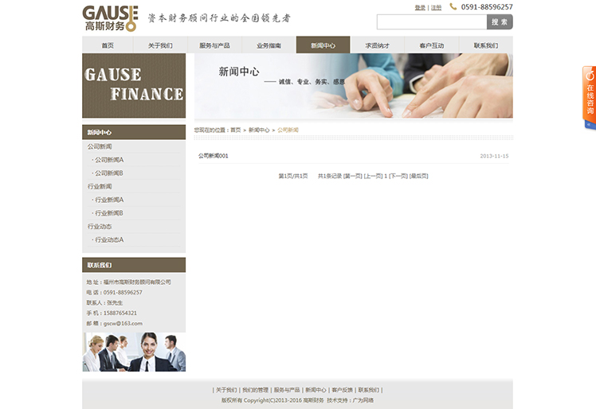Open the 注册 register link
Screen dimensions: 596x409
tap(436, 7)
